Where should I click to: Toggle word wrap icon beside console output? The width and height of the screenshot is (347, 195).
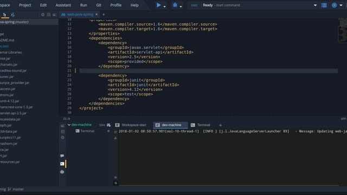[115, 132]
